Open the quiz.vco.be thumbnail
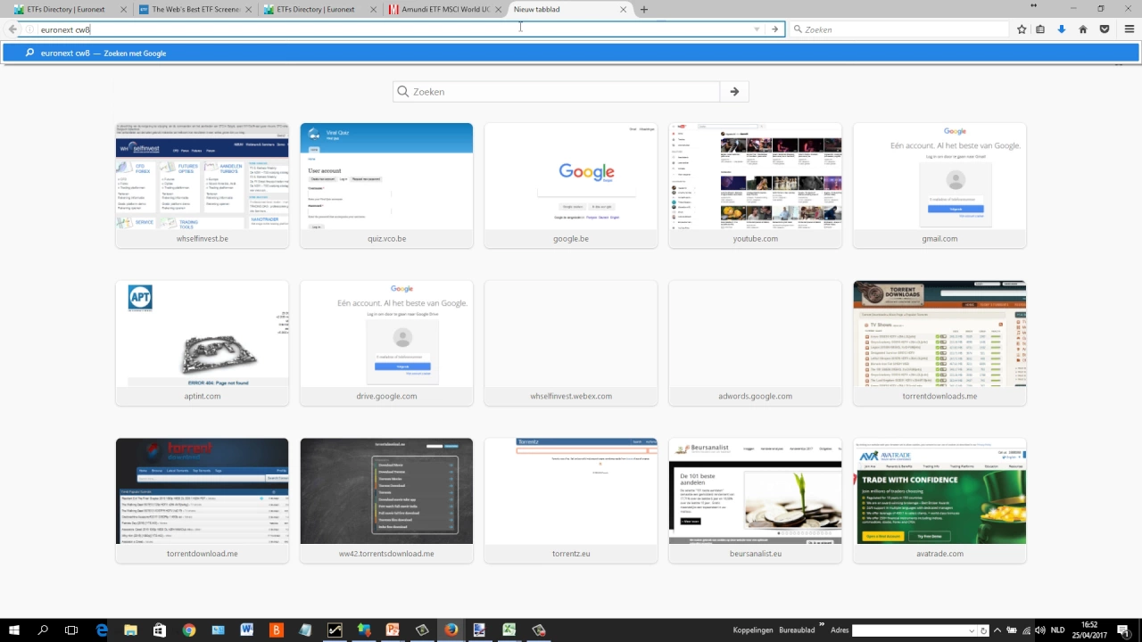 click(386, 185)
